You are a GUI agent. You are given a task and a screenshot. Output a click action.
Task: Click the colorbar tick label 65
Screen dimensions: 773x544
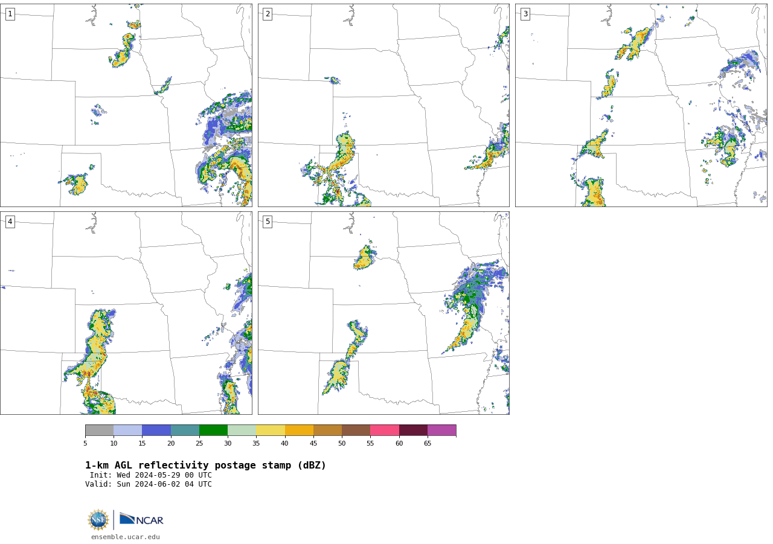click(428, 444)
